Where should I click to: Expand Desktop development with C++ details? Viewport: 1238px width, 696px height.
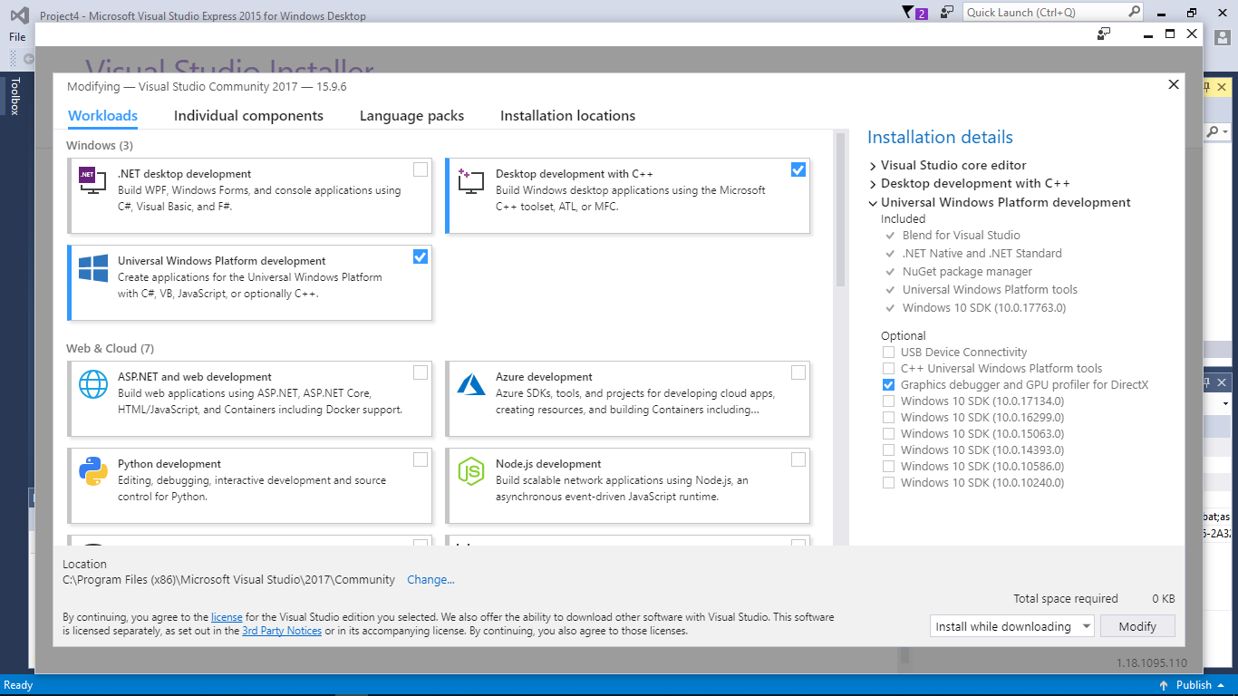pyautogui.click(x=873, y=184)
